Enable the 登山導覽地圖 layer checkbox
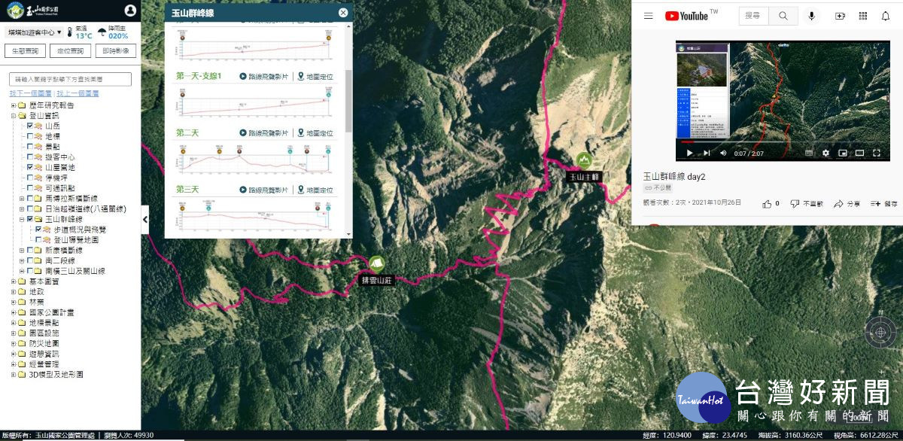Image resolution: width=903 pixels, height=441 pixels. [x=39, y=240]
